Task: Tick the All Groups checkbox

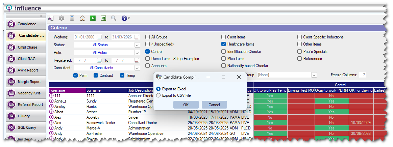Action: [148, 37]
